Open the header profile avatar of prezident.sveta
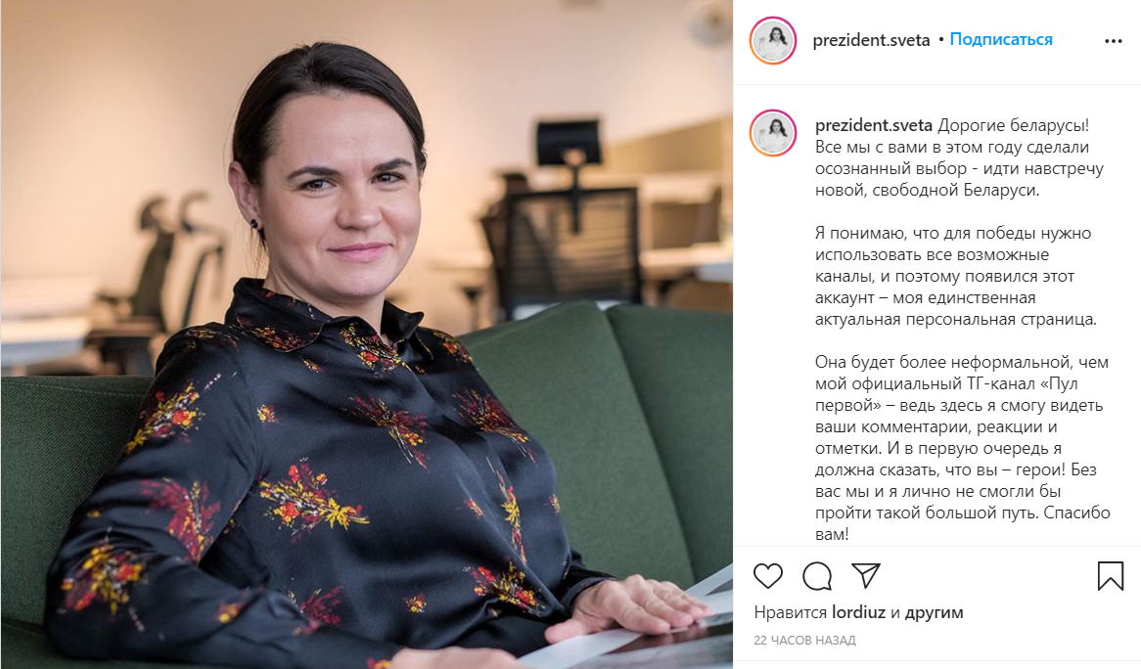 (773, 41)
